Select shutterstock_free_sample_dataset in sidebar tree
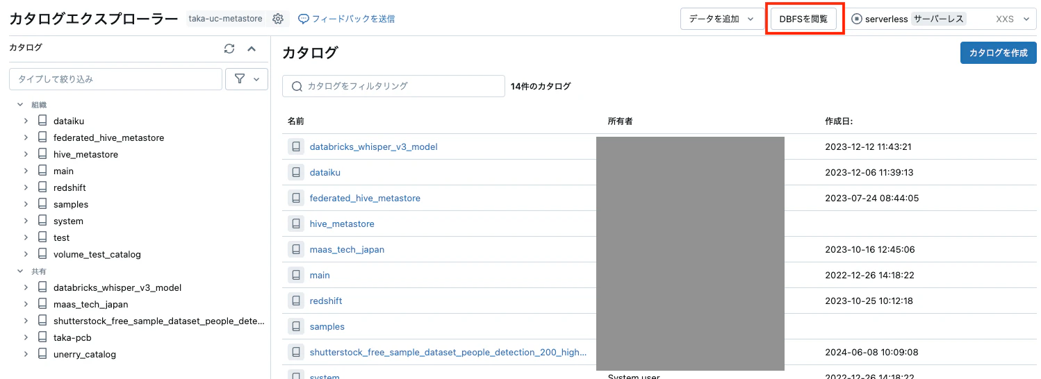This screenshot has height=379, width=1041. [x=159, y=321]
